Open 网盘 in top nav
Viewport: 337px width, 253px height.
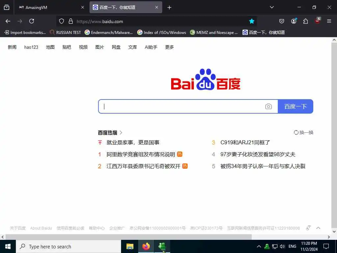116,47
